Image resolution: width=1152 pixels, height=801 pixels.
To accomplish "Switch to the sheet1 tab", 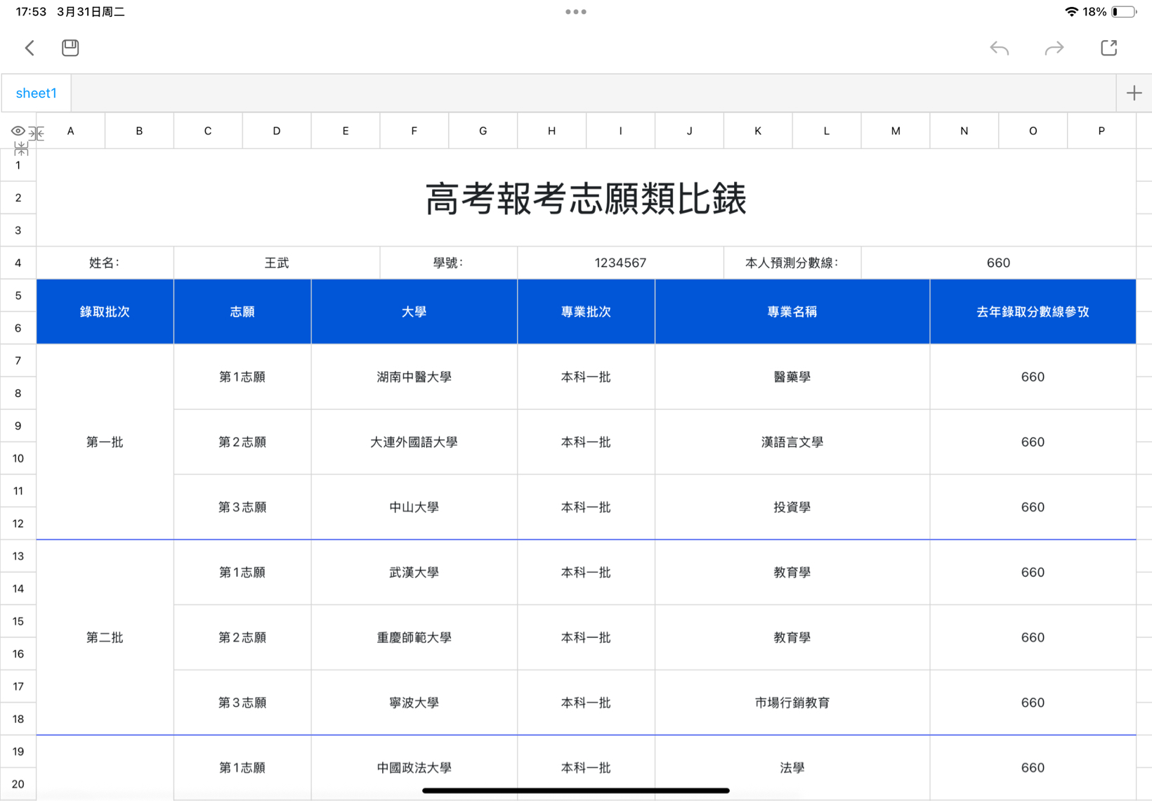I will pyautogui.click(x=36, y=93).
